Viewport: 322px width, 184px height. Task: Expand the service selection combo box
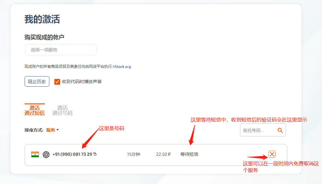61,49
